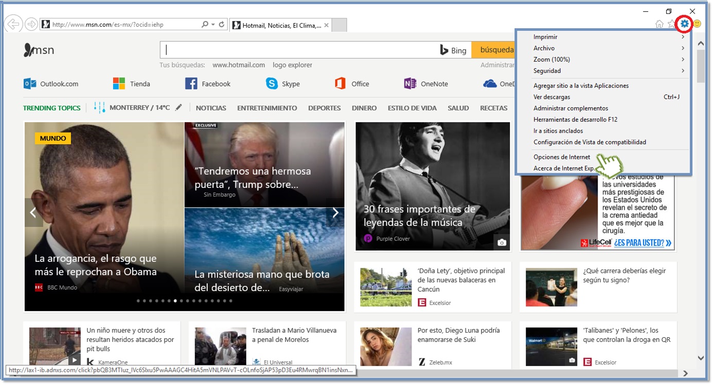Click the Home icon in browser toolbar
713x385 pixels.
click(x=659, y=24)
